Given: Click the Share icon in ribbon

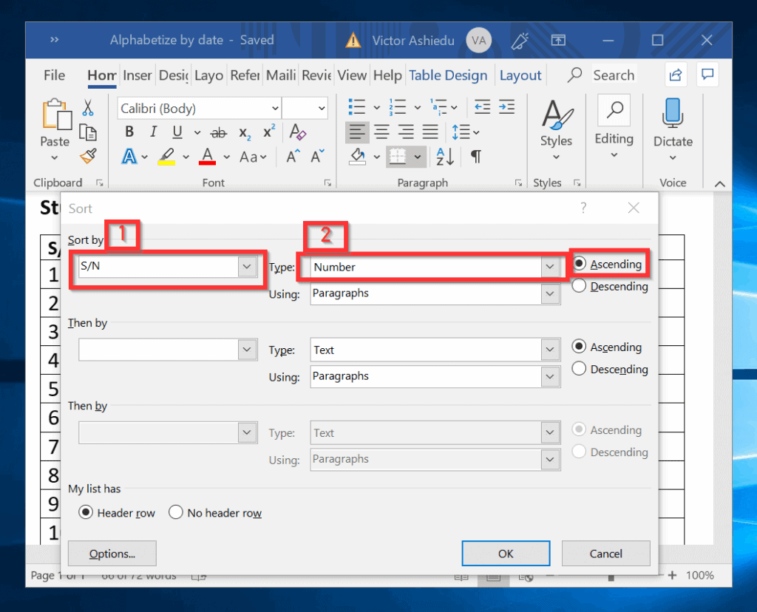Looking at the screenshot, I should [x=676, y=75].
